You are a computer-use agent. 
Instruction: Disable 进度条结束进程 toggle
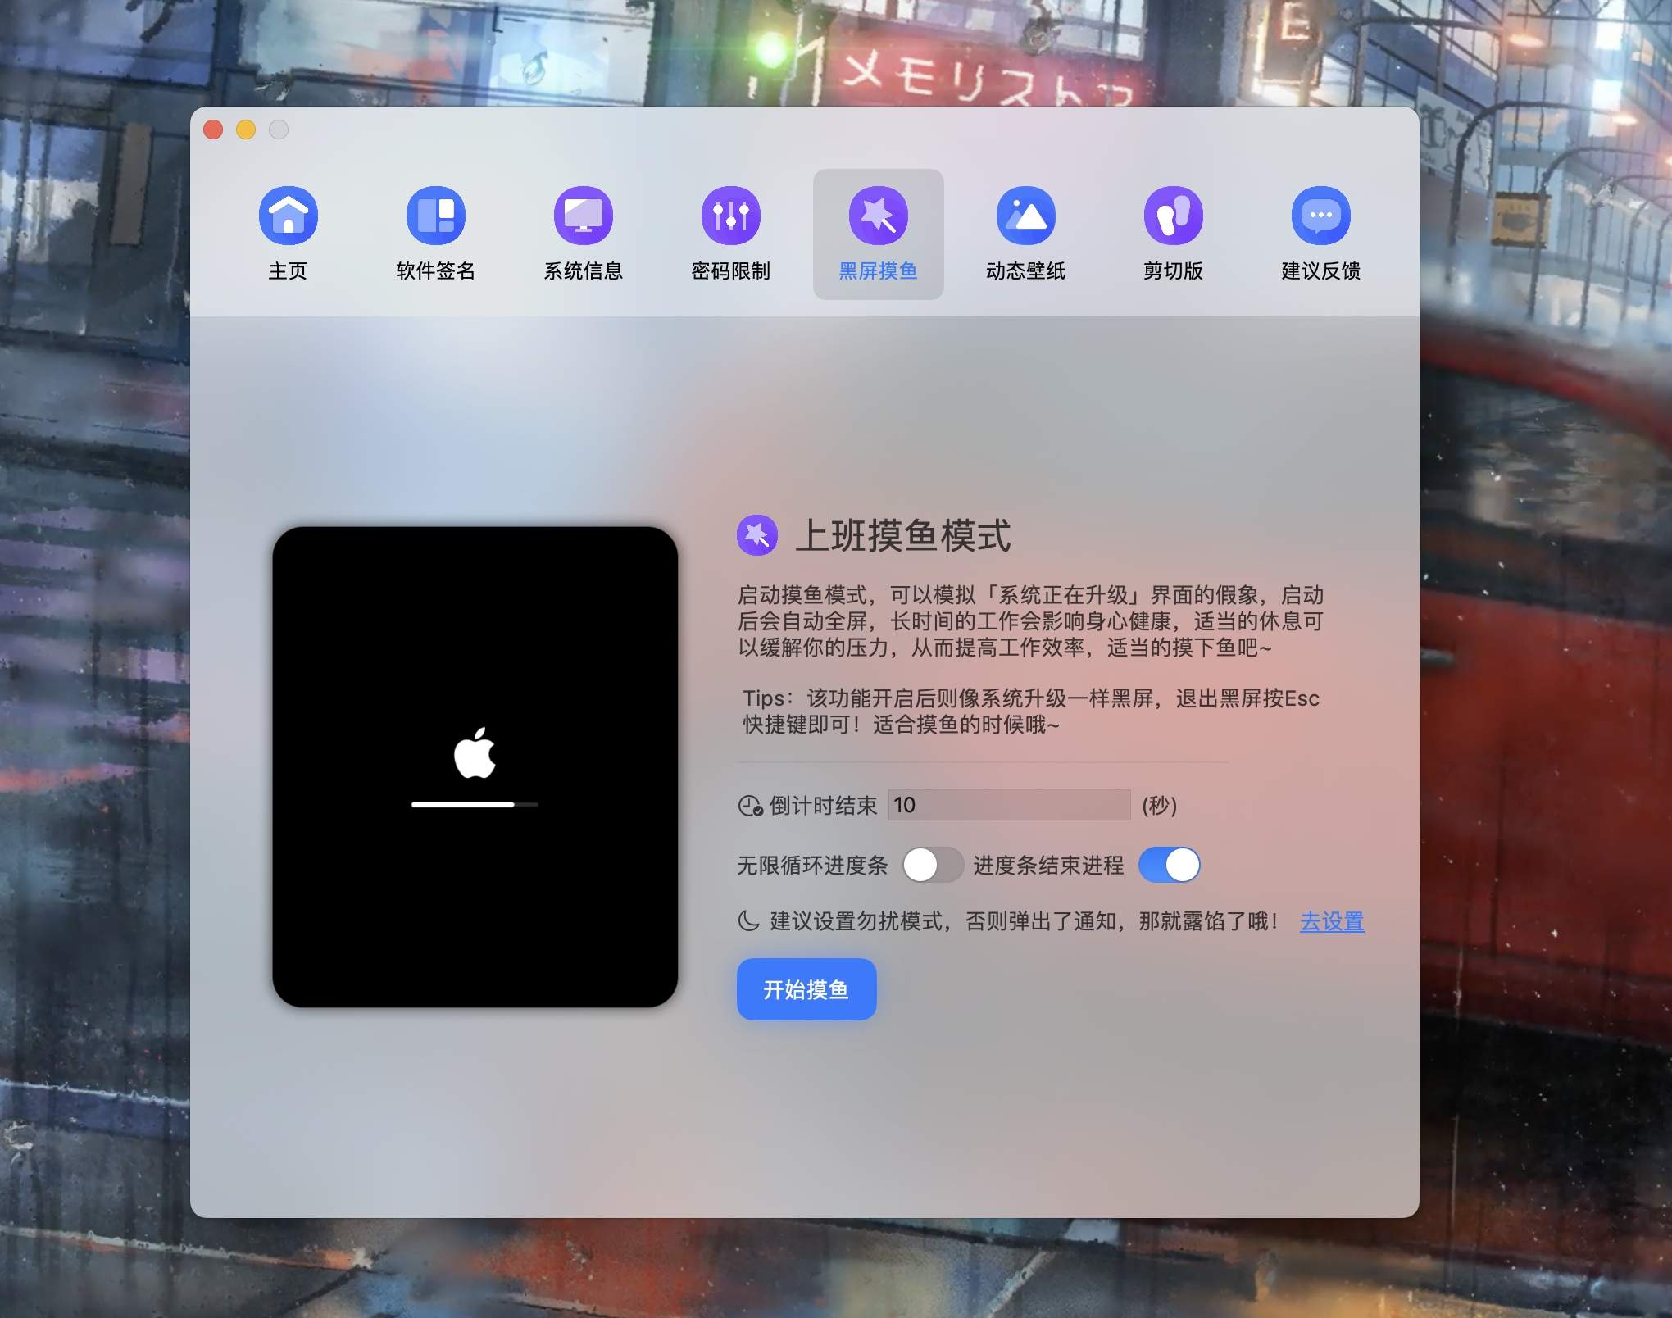(x=1170, y=865)
